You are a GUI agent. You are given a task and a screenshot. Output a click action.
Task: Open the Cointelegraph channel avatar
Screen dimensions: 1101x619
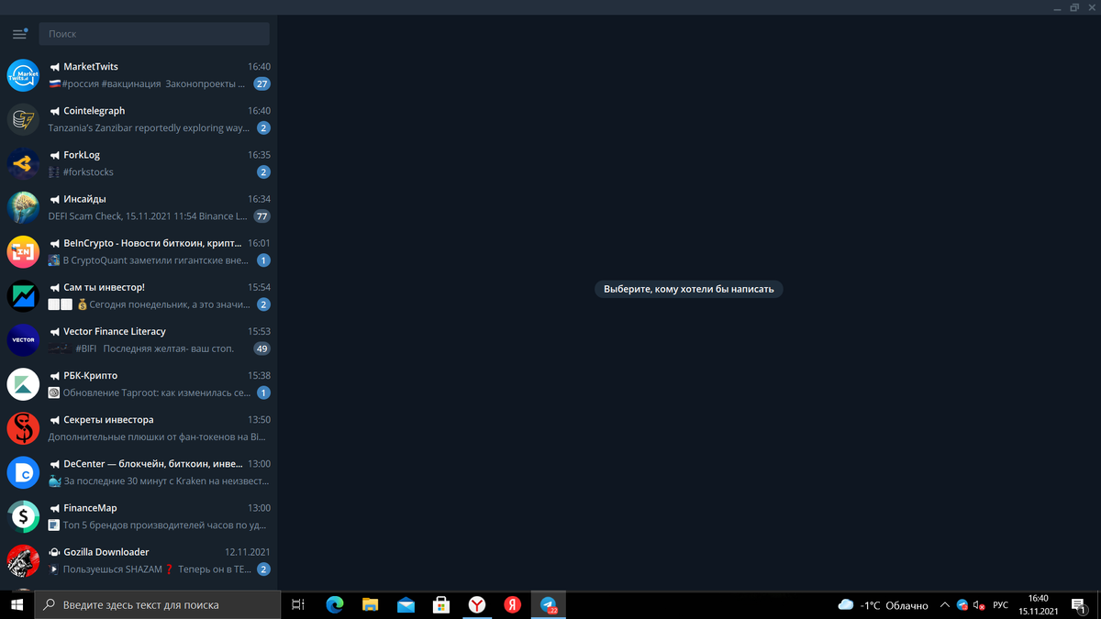24,119
